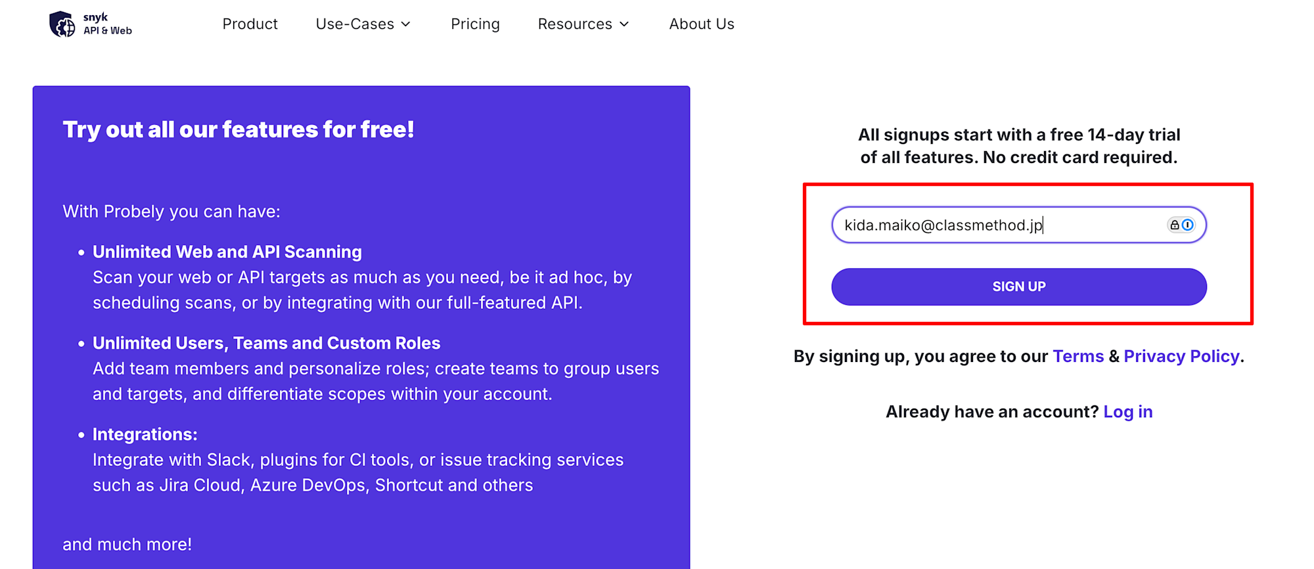This screenshot has height=569, width=1314.
Task: Follow the Log in link
Action: 1128,412
